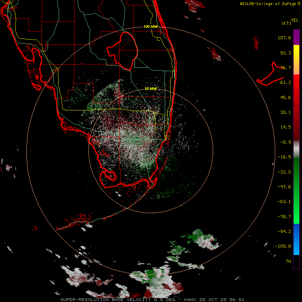
Task: Click the [KT] units label
Action: click(287, 23)
